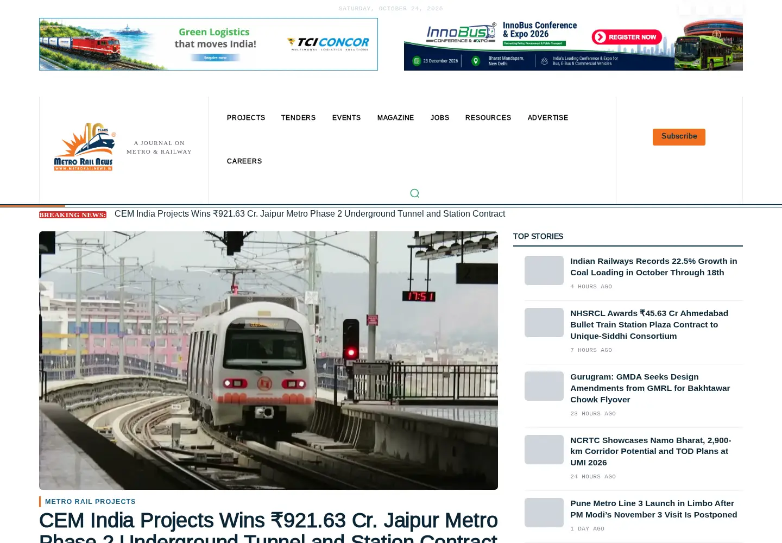
Task: Click thumbnail beside NCRTC Namo Bharat story
Action: click(544, 450)
